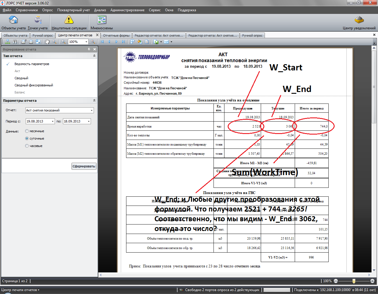Switch to first Ручной опрос tab
This screenshot has height=294, width=378.
[43, 35]
